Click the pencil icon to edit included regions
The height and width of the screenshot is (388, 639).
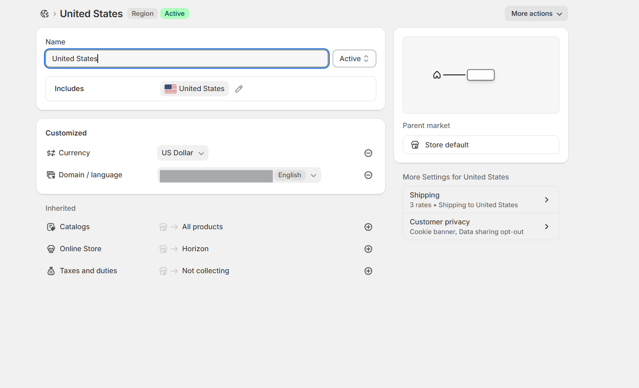coord(239,89)
